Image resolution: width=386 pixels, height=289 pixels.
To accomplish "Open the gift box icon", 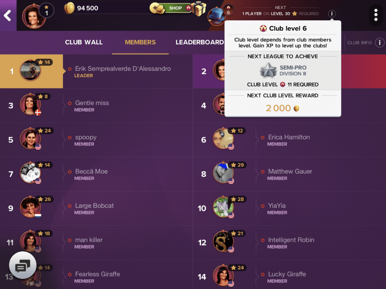I will [x=199, y=9].
